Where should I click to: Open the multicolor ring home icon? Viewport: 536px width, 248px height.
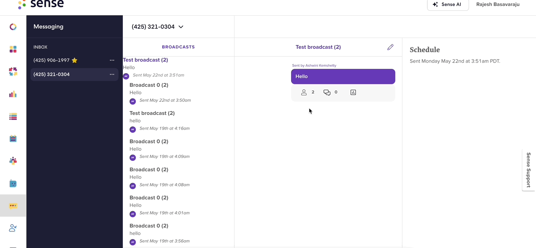13,27
